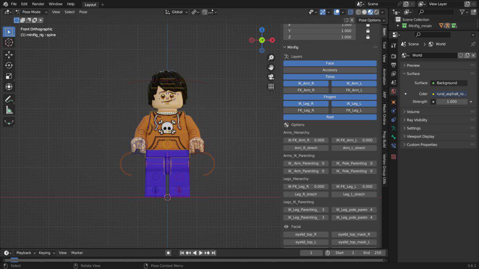
Task: Expand the Viewport Display panel
Action: tap(438, 136)
